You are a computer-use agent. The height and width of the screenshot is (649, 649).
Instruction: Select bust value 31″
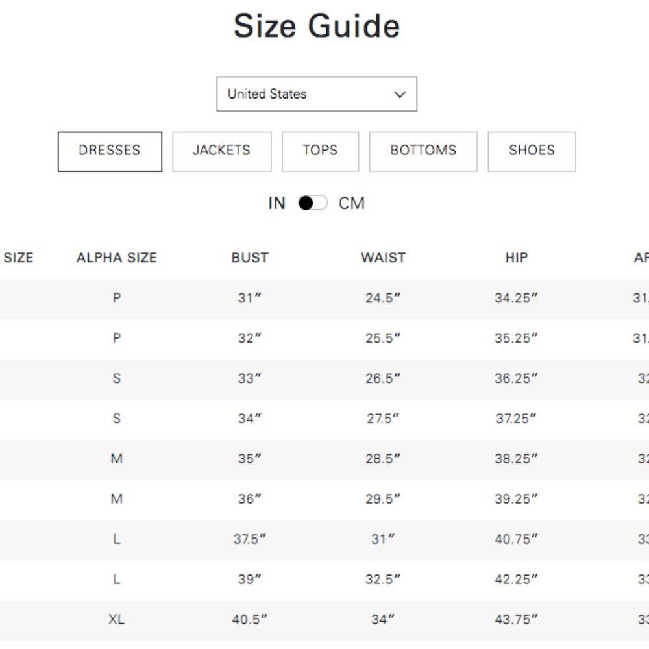250,298
